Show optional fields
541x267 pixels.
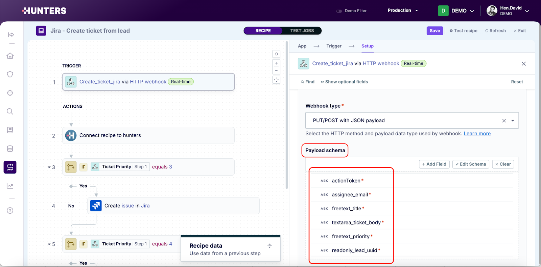[344, 82]
